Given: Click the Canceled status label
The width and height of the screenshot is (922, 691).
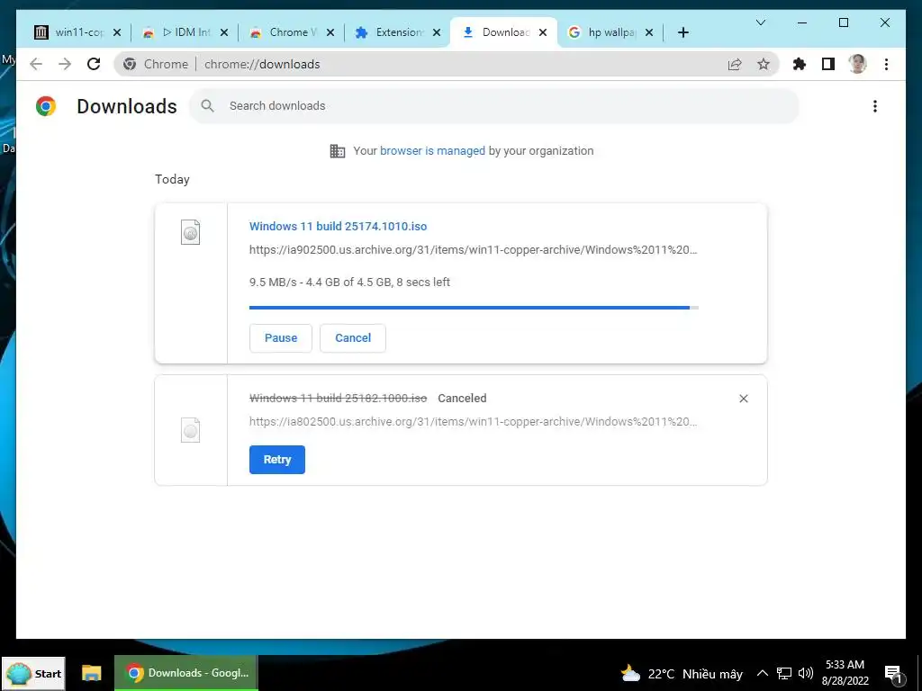Looking at the screenshot, I should [462, 399].
